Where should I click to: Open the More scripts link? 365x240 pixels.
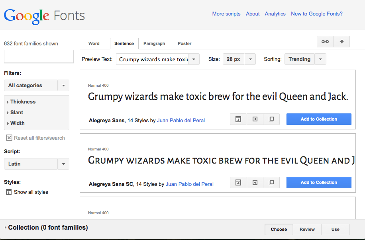[226, 14]
